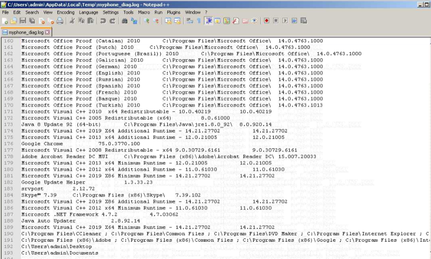Toggle the indent guide toolbar button
The height and width of the screenshot is (259, 431).
click(209, 21)
